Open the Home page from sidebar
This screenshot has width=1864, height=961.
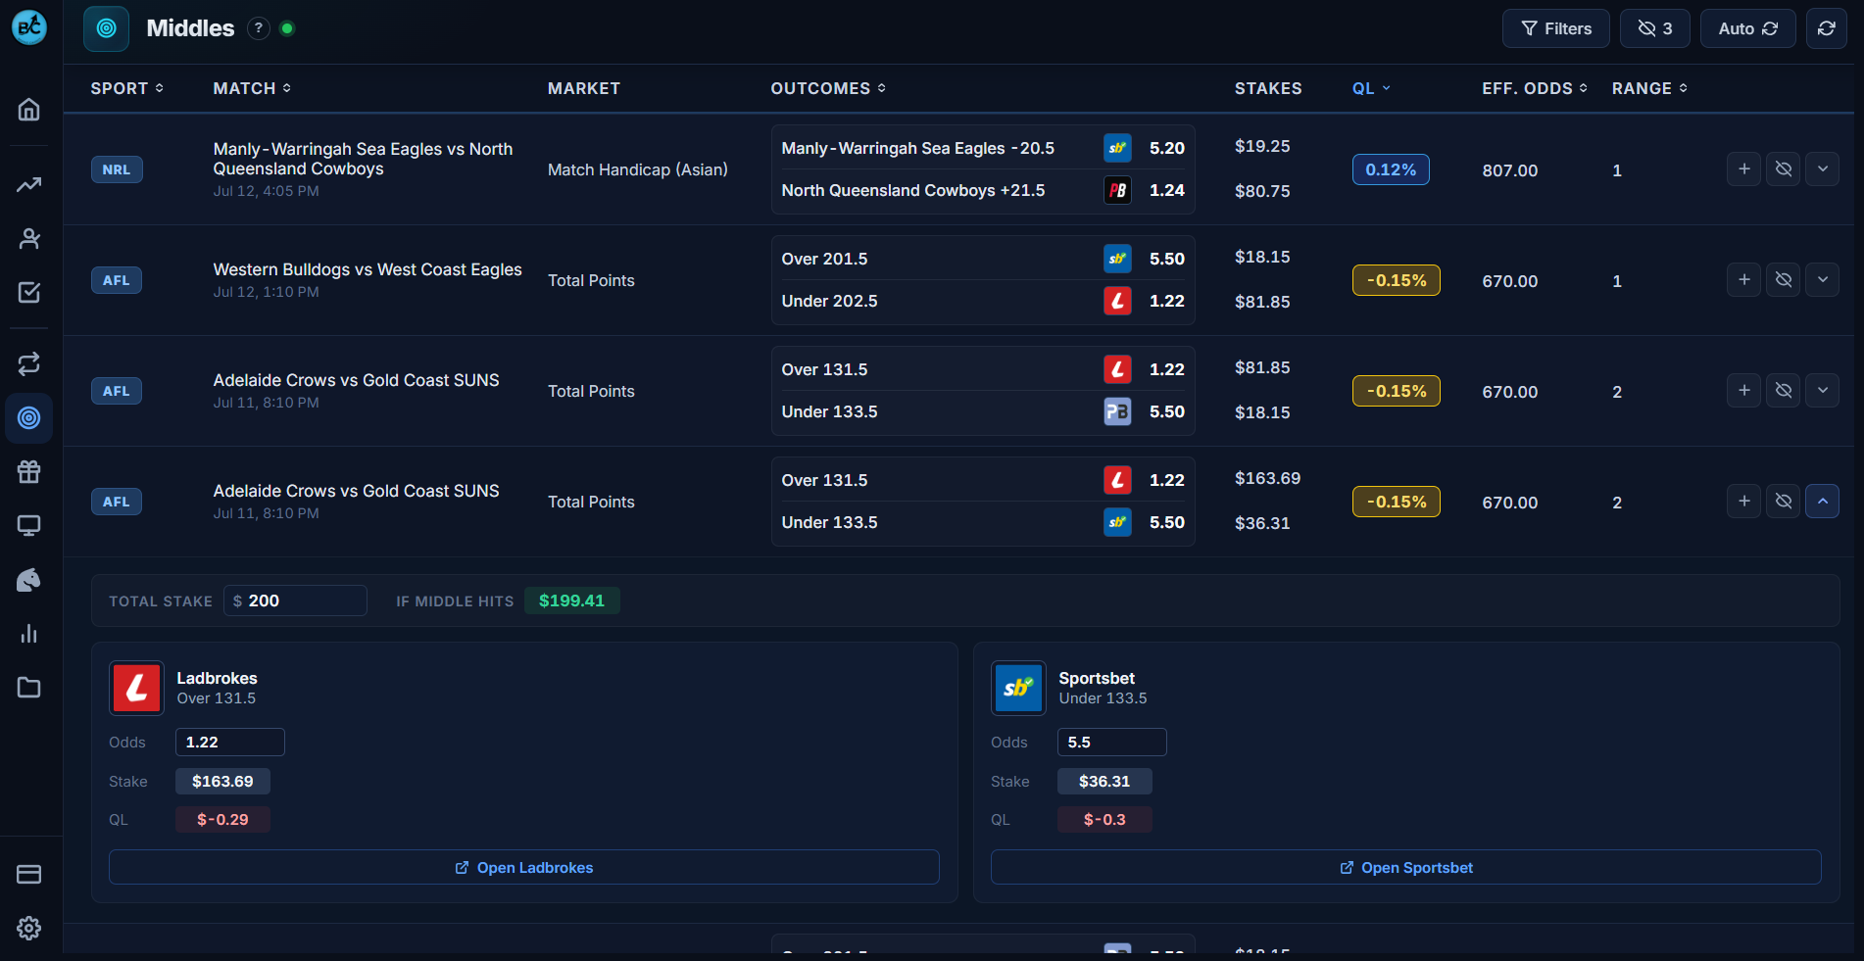(29, 109)
